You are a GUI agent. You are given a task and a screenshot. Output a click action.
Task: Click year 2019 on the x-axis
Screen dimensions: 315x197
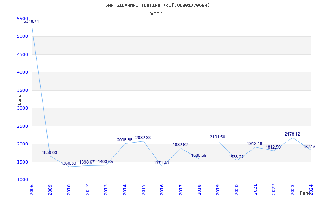(218, 189)
